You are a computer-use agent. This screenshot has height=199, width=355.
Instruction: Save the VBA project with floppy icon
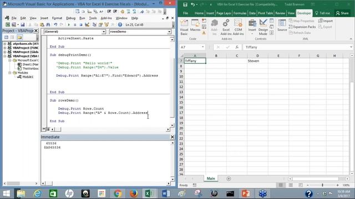(x=22, y=24)
